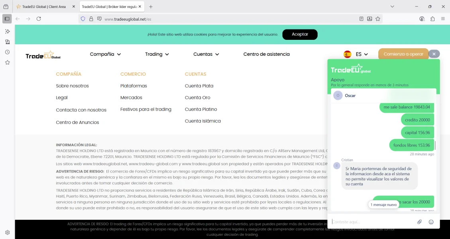Open the emoji picker in chat
450x239 pixels.
(x=431, y=222)
